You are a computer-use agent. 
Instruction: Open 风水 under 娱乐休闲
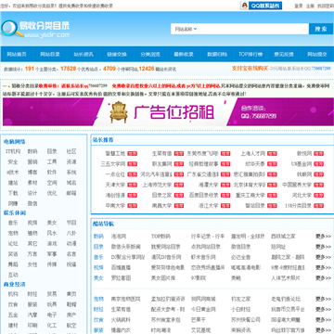tap(52, 233)
